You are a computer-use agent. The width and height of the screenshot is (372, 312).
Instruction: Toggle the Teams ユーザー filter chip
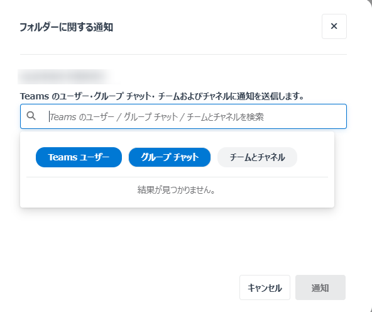[x=79, y=157]
